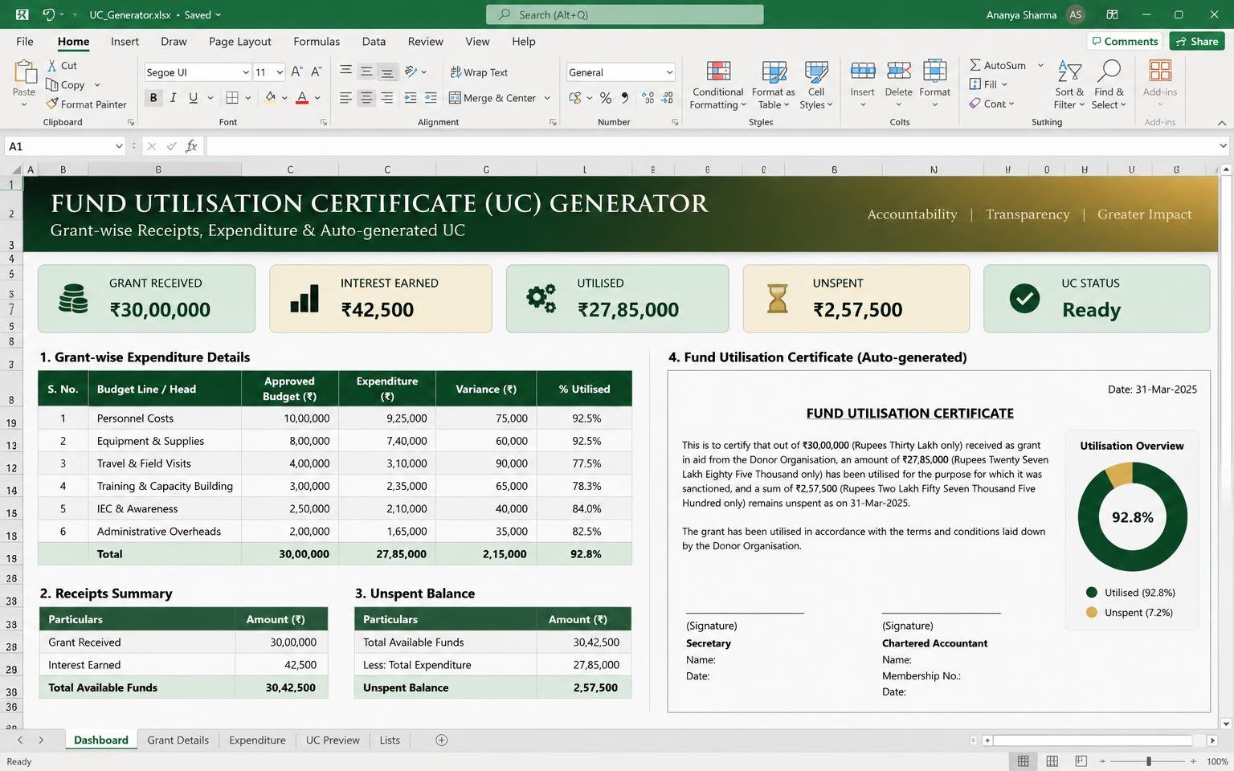Open Conditional Formatting icon

718,71
